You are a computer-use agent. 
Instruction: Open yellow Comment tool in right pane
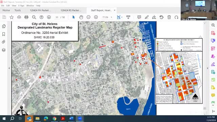tap(213, 95)
